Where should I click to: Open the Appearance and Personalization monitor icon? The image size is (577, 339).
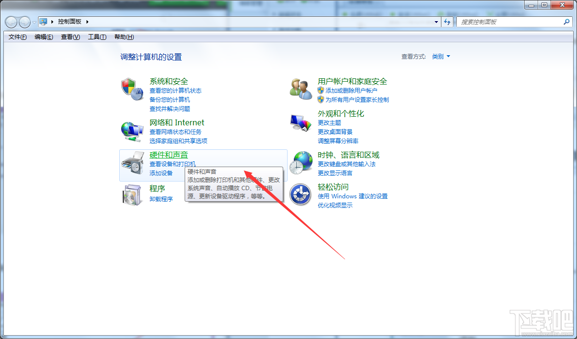point(301,122)
